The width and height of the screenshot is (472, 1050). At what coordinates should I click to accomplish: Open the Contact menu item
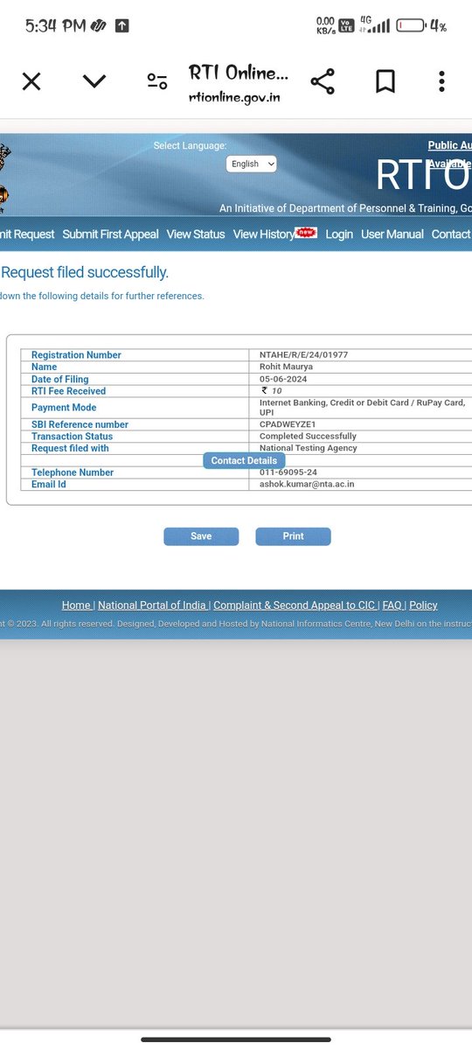[x=451, y=234]
